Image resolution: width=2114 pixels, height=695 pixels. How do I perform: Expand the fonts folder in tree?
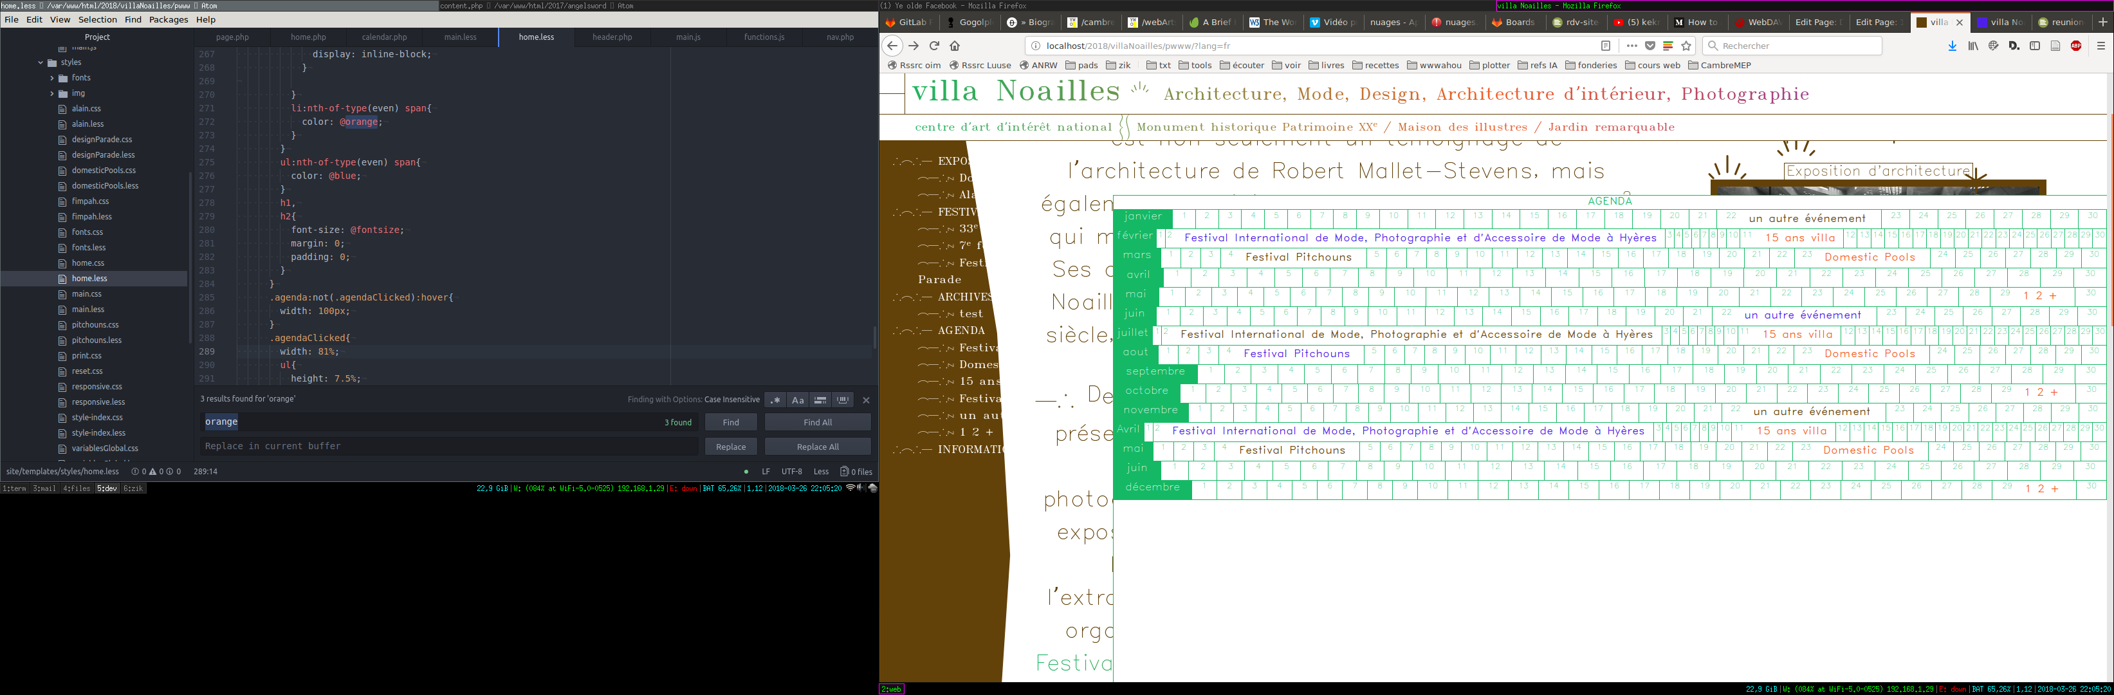point(51,78)
